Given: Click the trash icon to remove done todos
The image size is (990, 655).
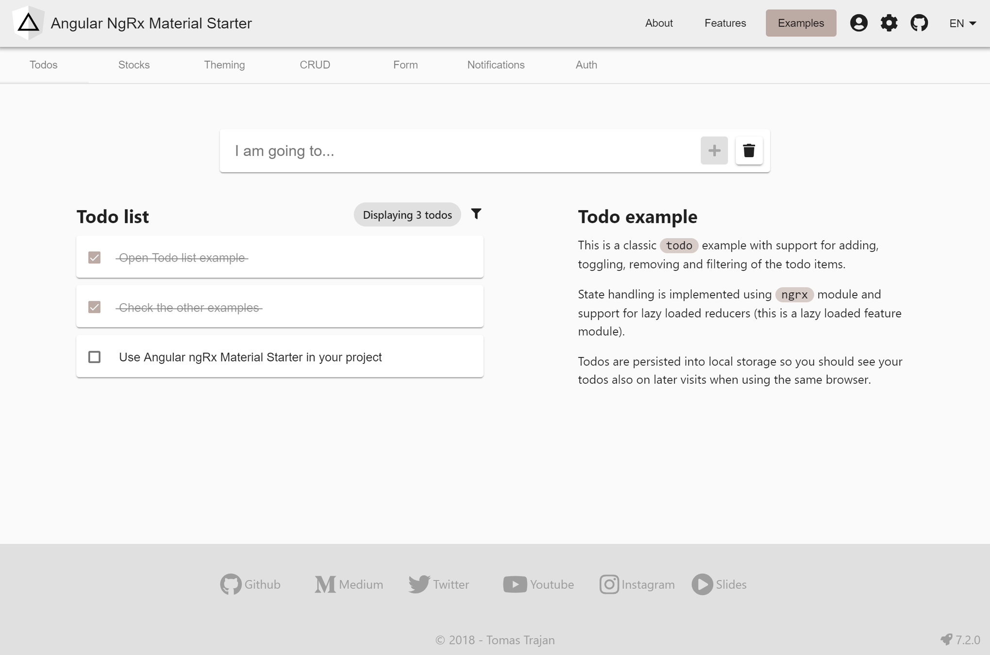Looking at the screenshot, I should (x=749, y=151).
